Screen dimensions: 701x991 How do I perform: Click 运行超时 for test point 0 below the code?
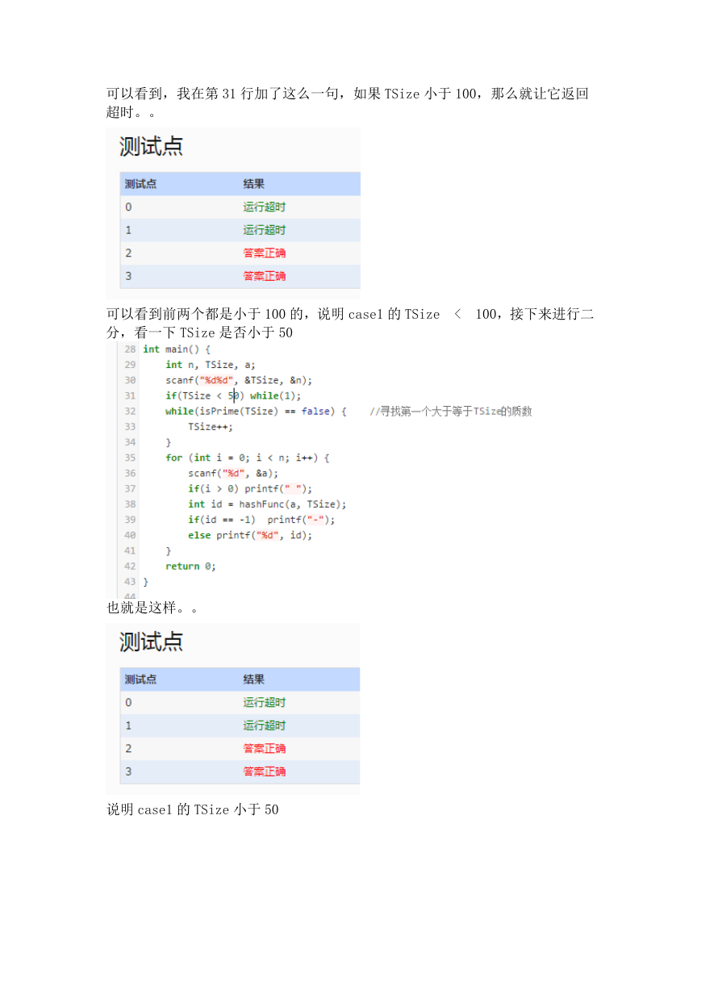265,702
